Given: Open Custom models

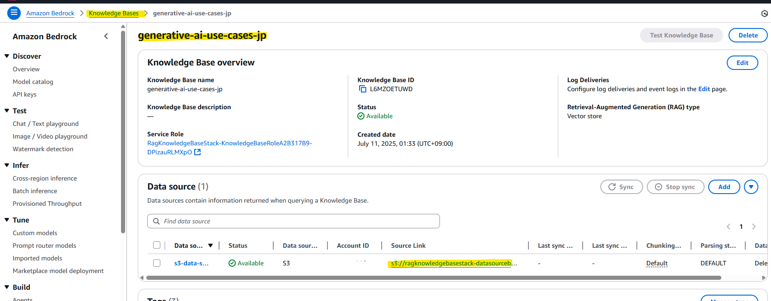Looking at the screenshot, I should coord(35,233).
